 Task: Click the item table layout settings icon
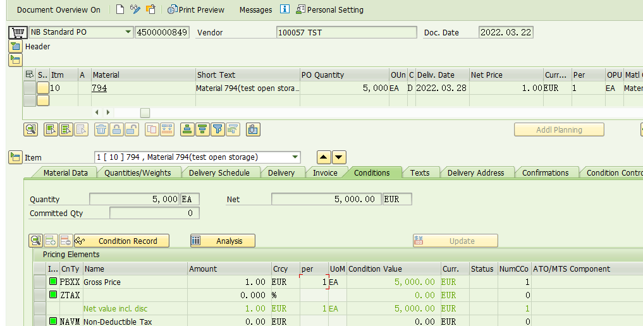29,75
